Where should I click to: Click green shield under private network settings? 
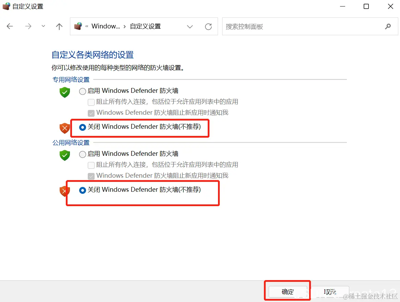[x=65, y=92]
